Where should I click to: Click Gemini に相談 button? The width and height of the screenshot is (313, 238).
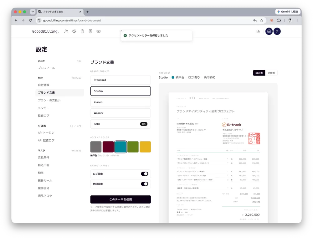coord(288,12)
